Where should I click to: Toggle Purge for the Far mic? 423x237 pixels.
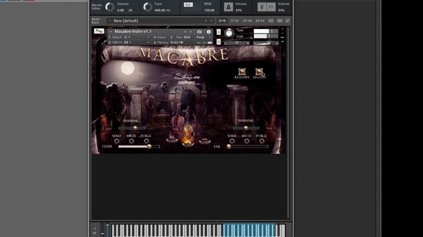point(262,141)
